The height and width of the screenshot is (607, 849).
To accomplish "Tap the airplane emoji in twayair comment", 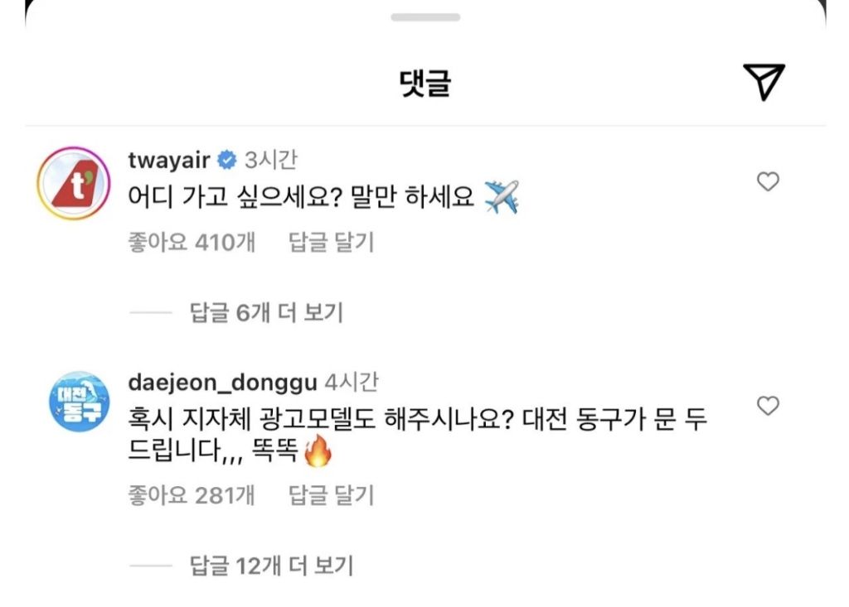I will pos(502,197).
